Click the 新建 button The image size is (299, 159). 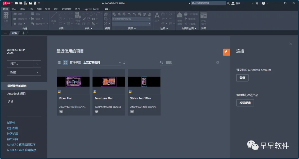[20, 72]
